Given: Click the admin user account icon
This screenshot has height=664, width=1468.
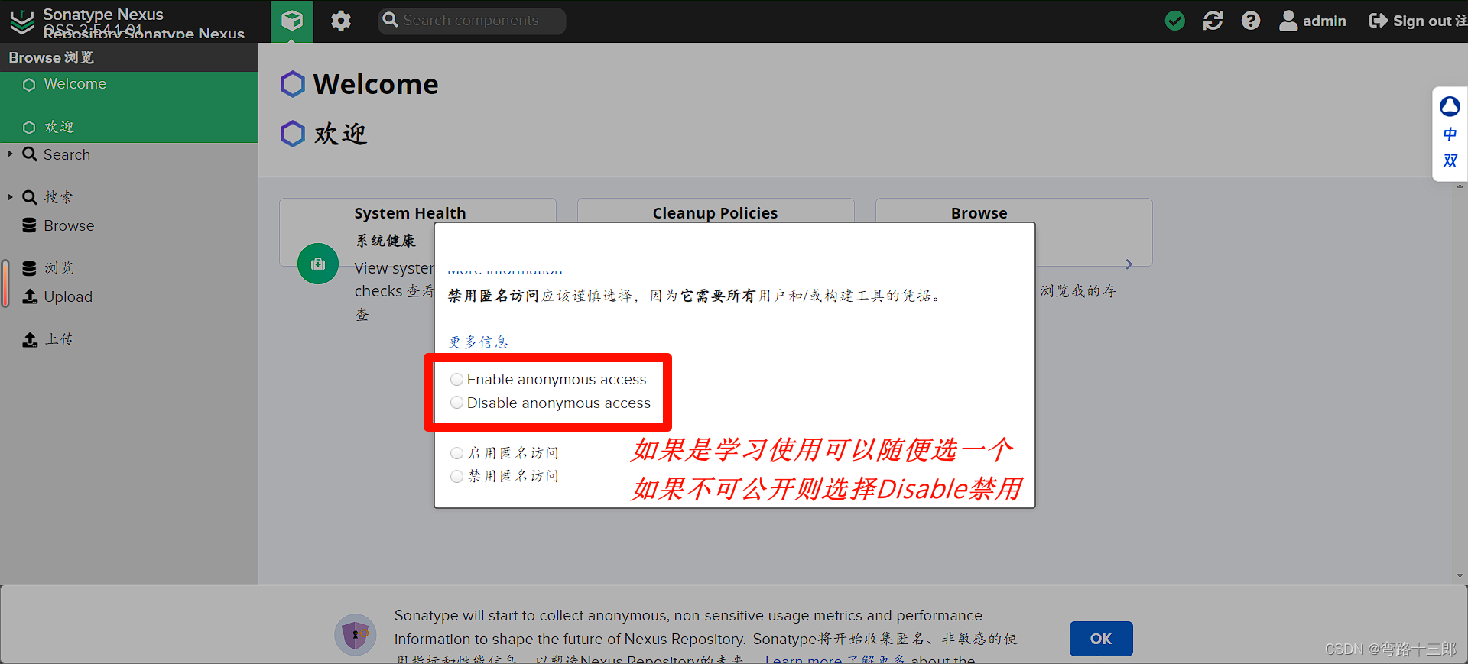Looking at the screenshot, I should point(1288,21).
